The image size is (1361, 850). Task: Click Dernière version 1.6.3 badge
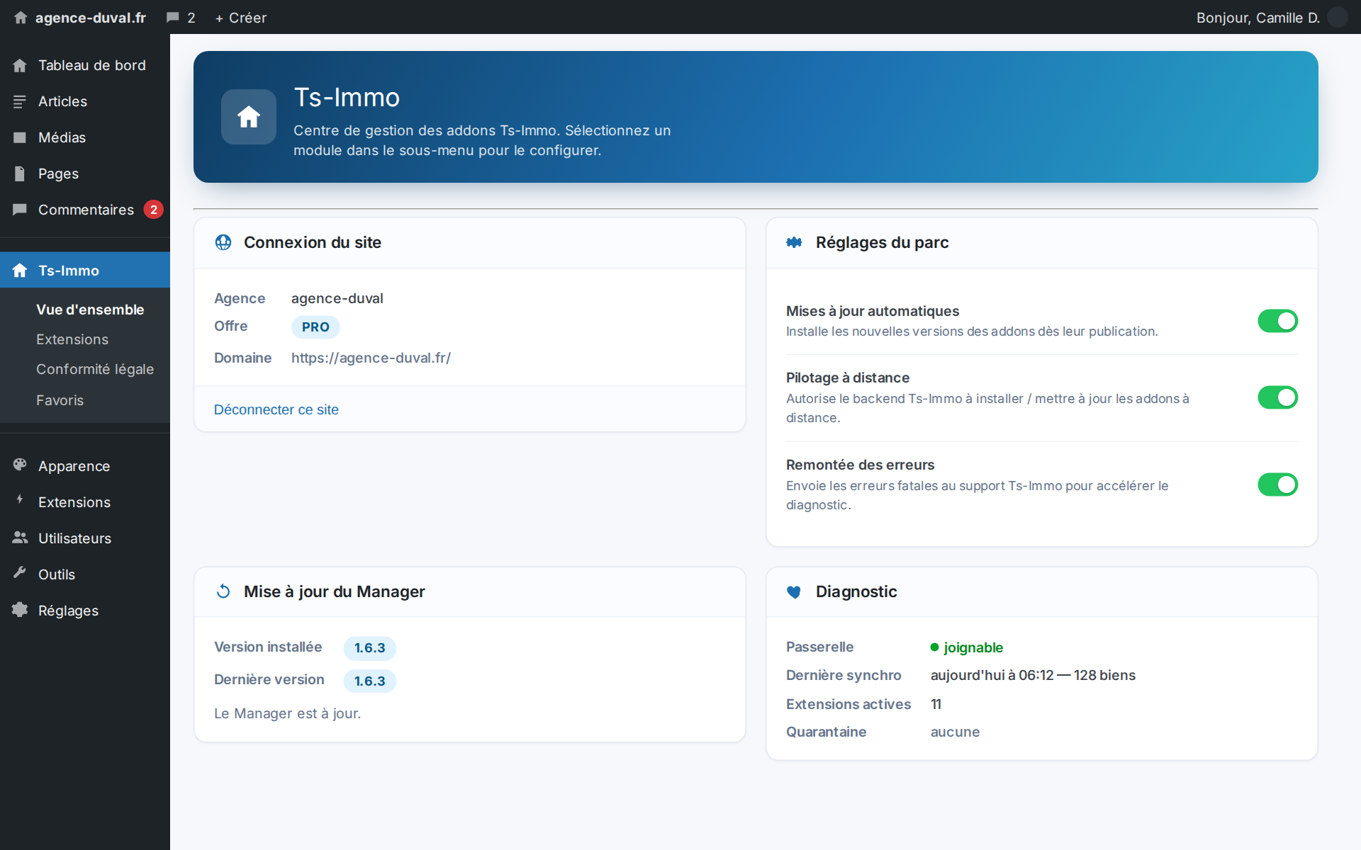coord(370,681)
